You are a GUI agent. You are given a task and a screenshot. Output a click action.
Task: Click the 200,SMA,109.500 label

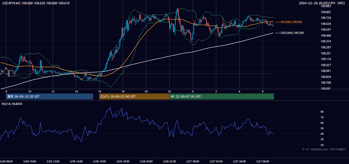point(290,33)
